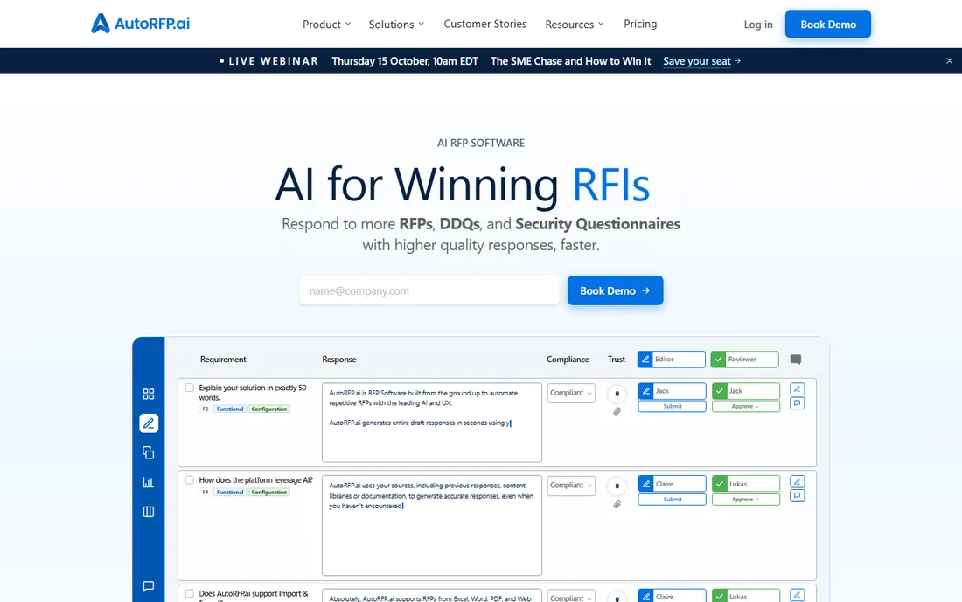Expand the Resources menu
Screen dimensions: 962x602
tap(575, 24)
